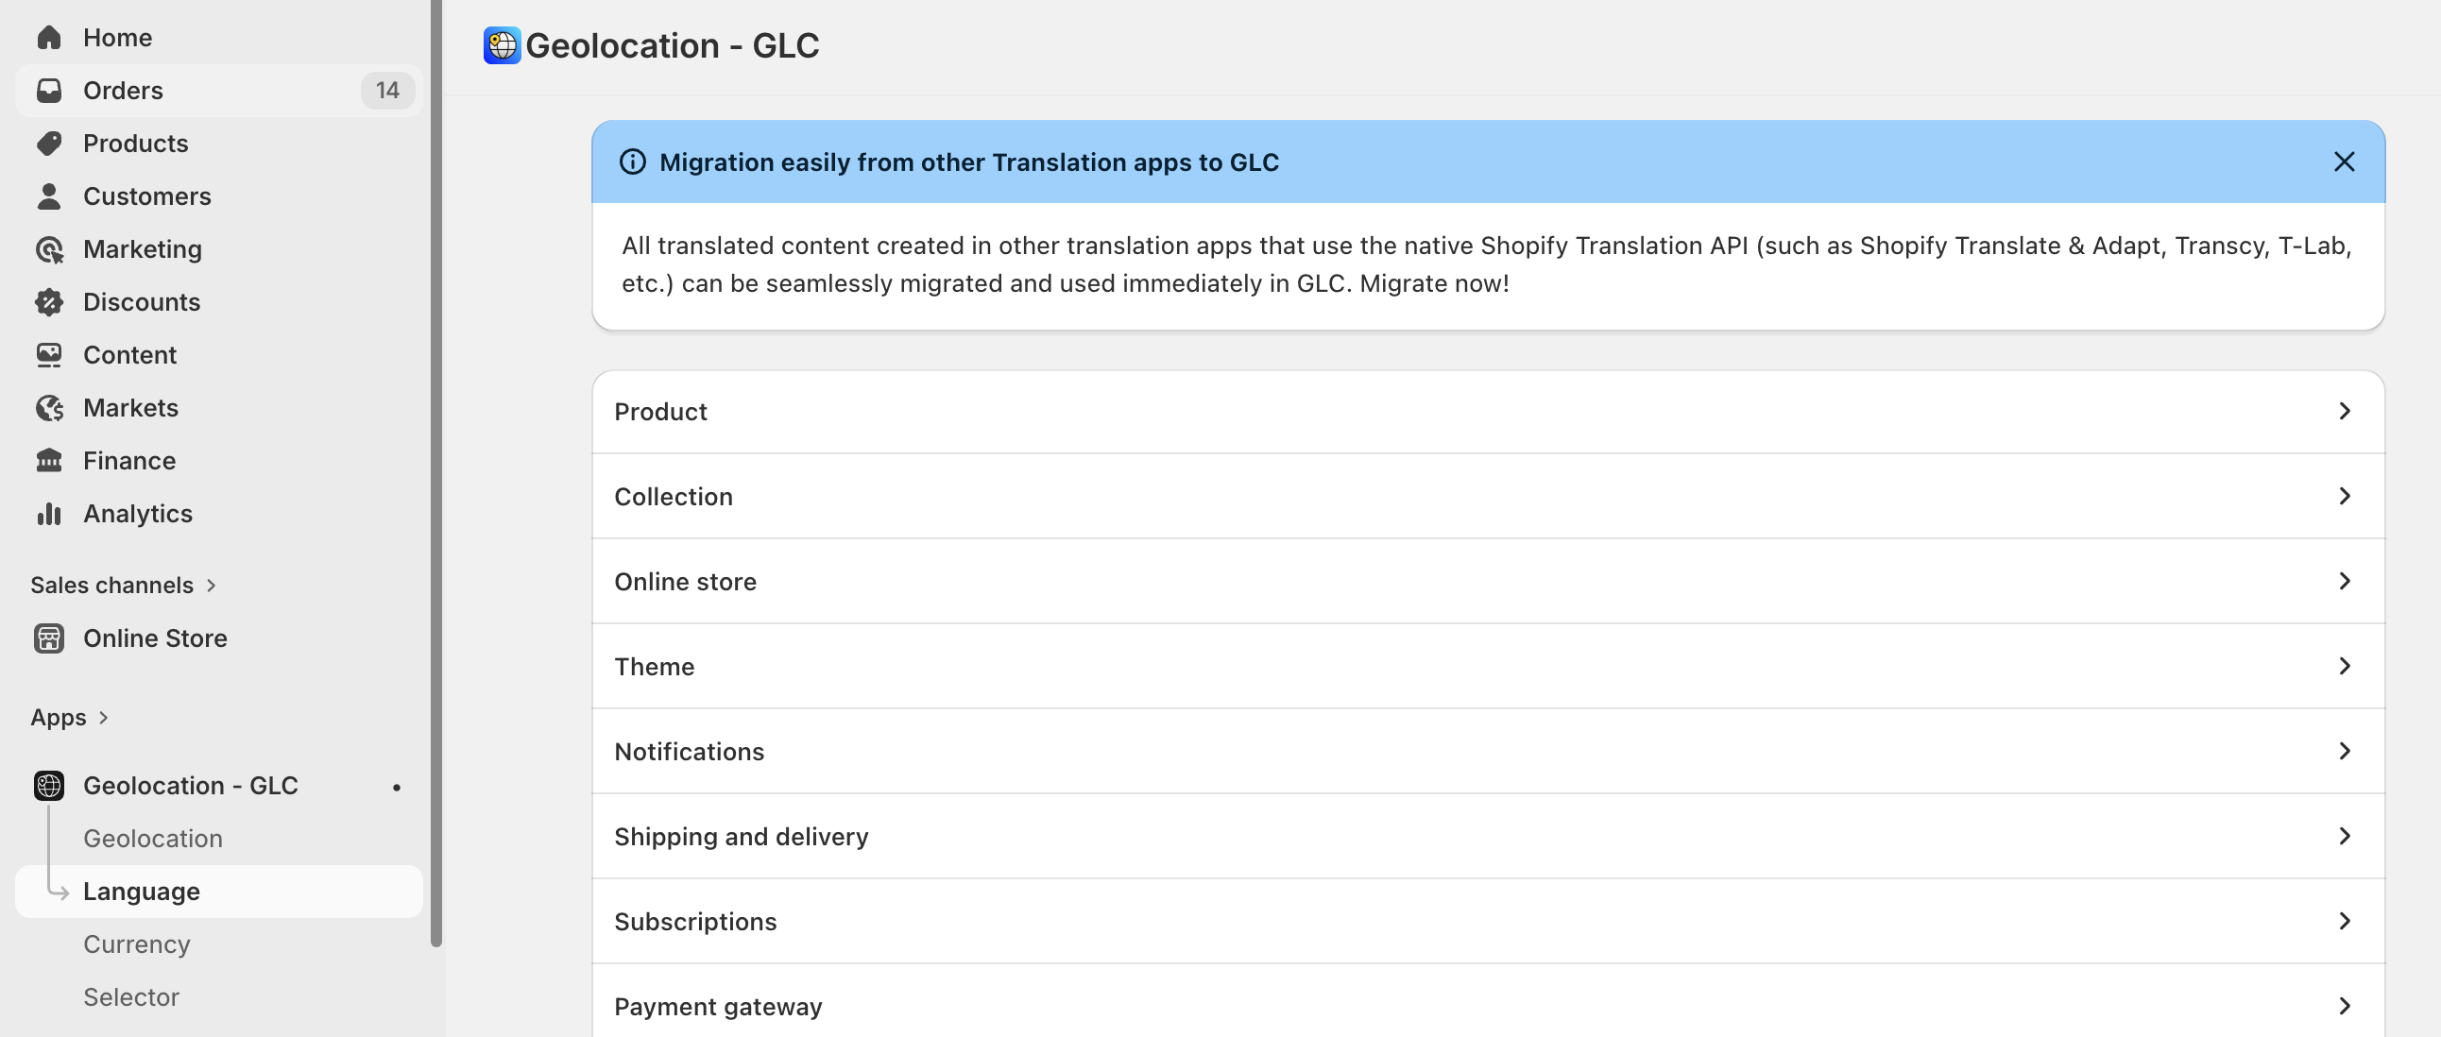Click the Marketing target icon
Screen dimensions: 2441x1037
pos(49,249)
